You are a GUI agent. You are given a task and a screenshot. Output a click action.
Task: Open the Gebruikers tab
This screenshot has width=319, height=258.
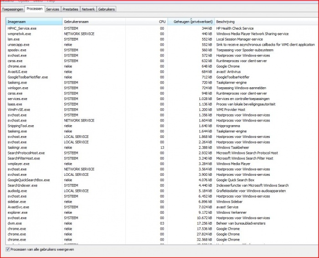click(106, 10)
